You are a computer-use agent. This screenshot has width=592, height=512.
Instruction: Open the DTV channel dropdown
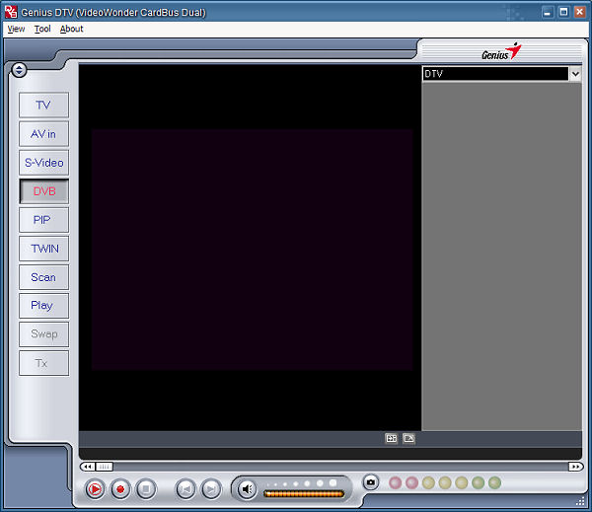click(575, 74)
